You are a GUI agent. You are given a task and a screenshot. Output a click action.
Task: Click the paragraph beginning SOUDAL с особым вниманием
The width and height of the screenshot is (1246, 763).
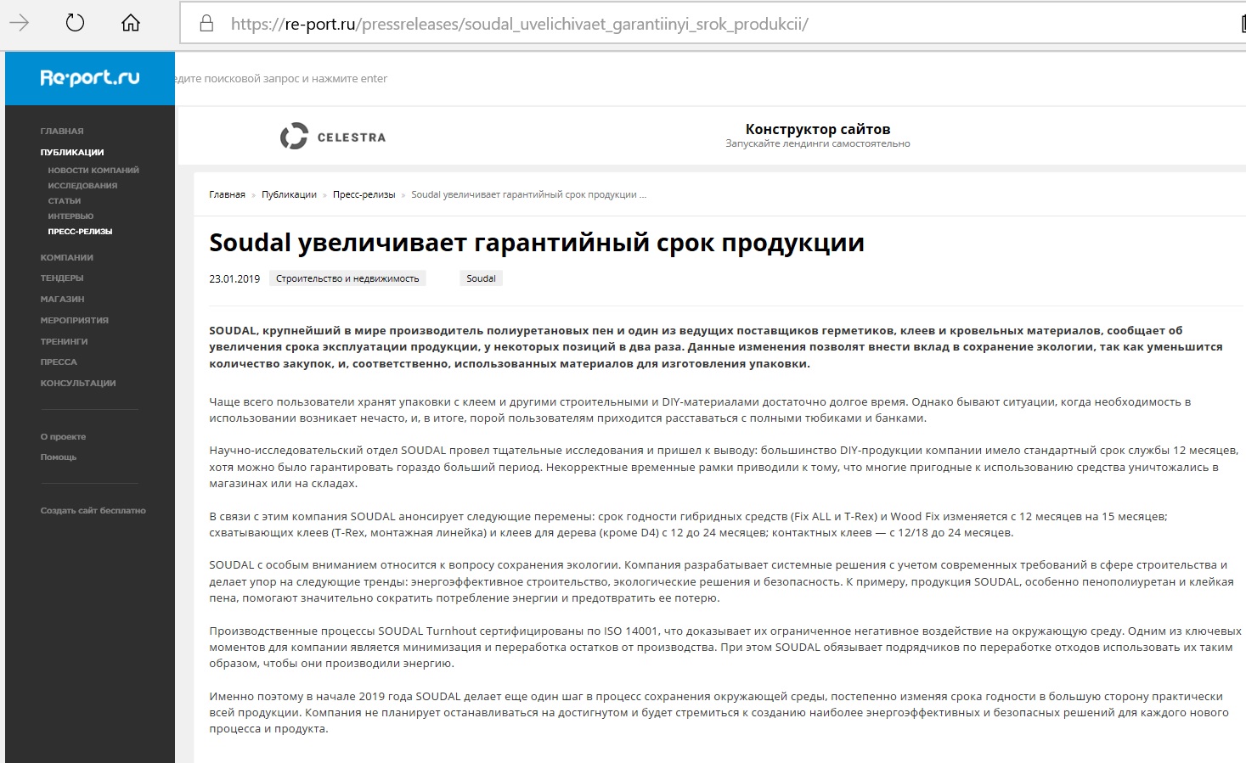[x=722, y=581]
